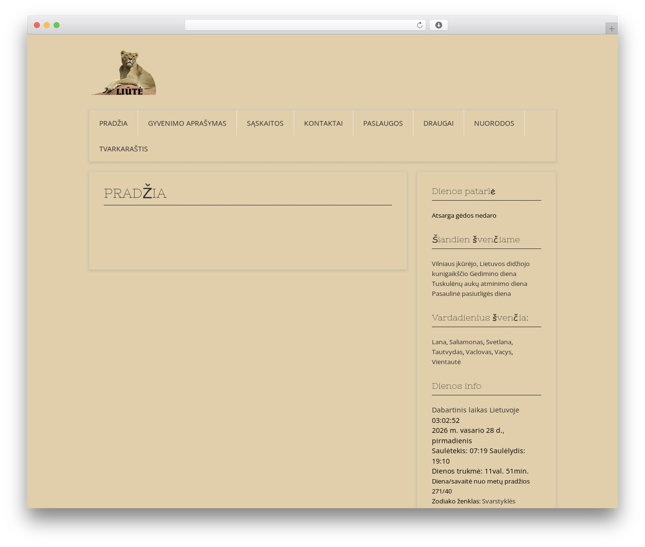Open the Vaclovas name link
The width and height of the screenshot is (645, 547).
[x=479, y=352]
